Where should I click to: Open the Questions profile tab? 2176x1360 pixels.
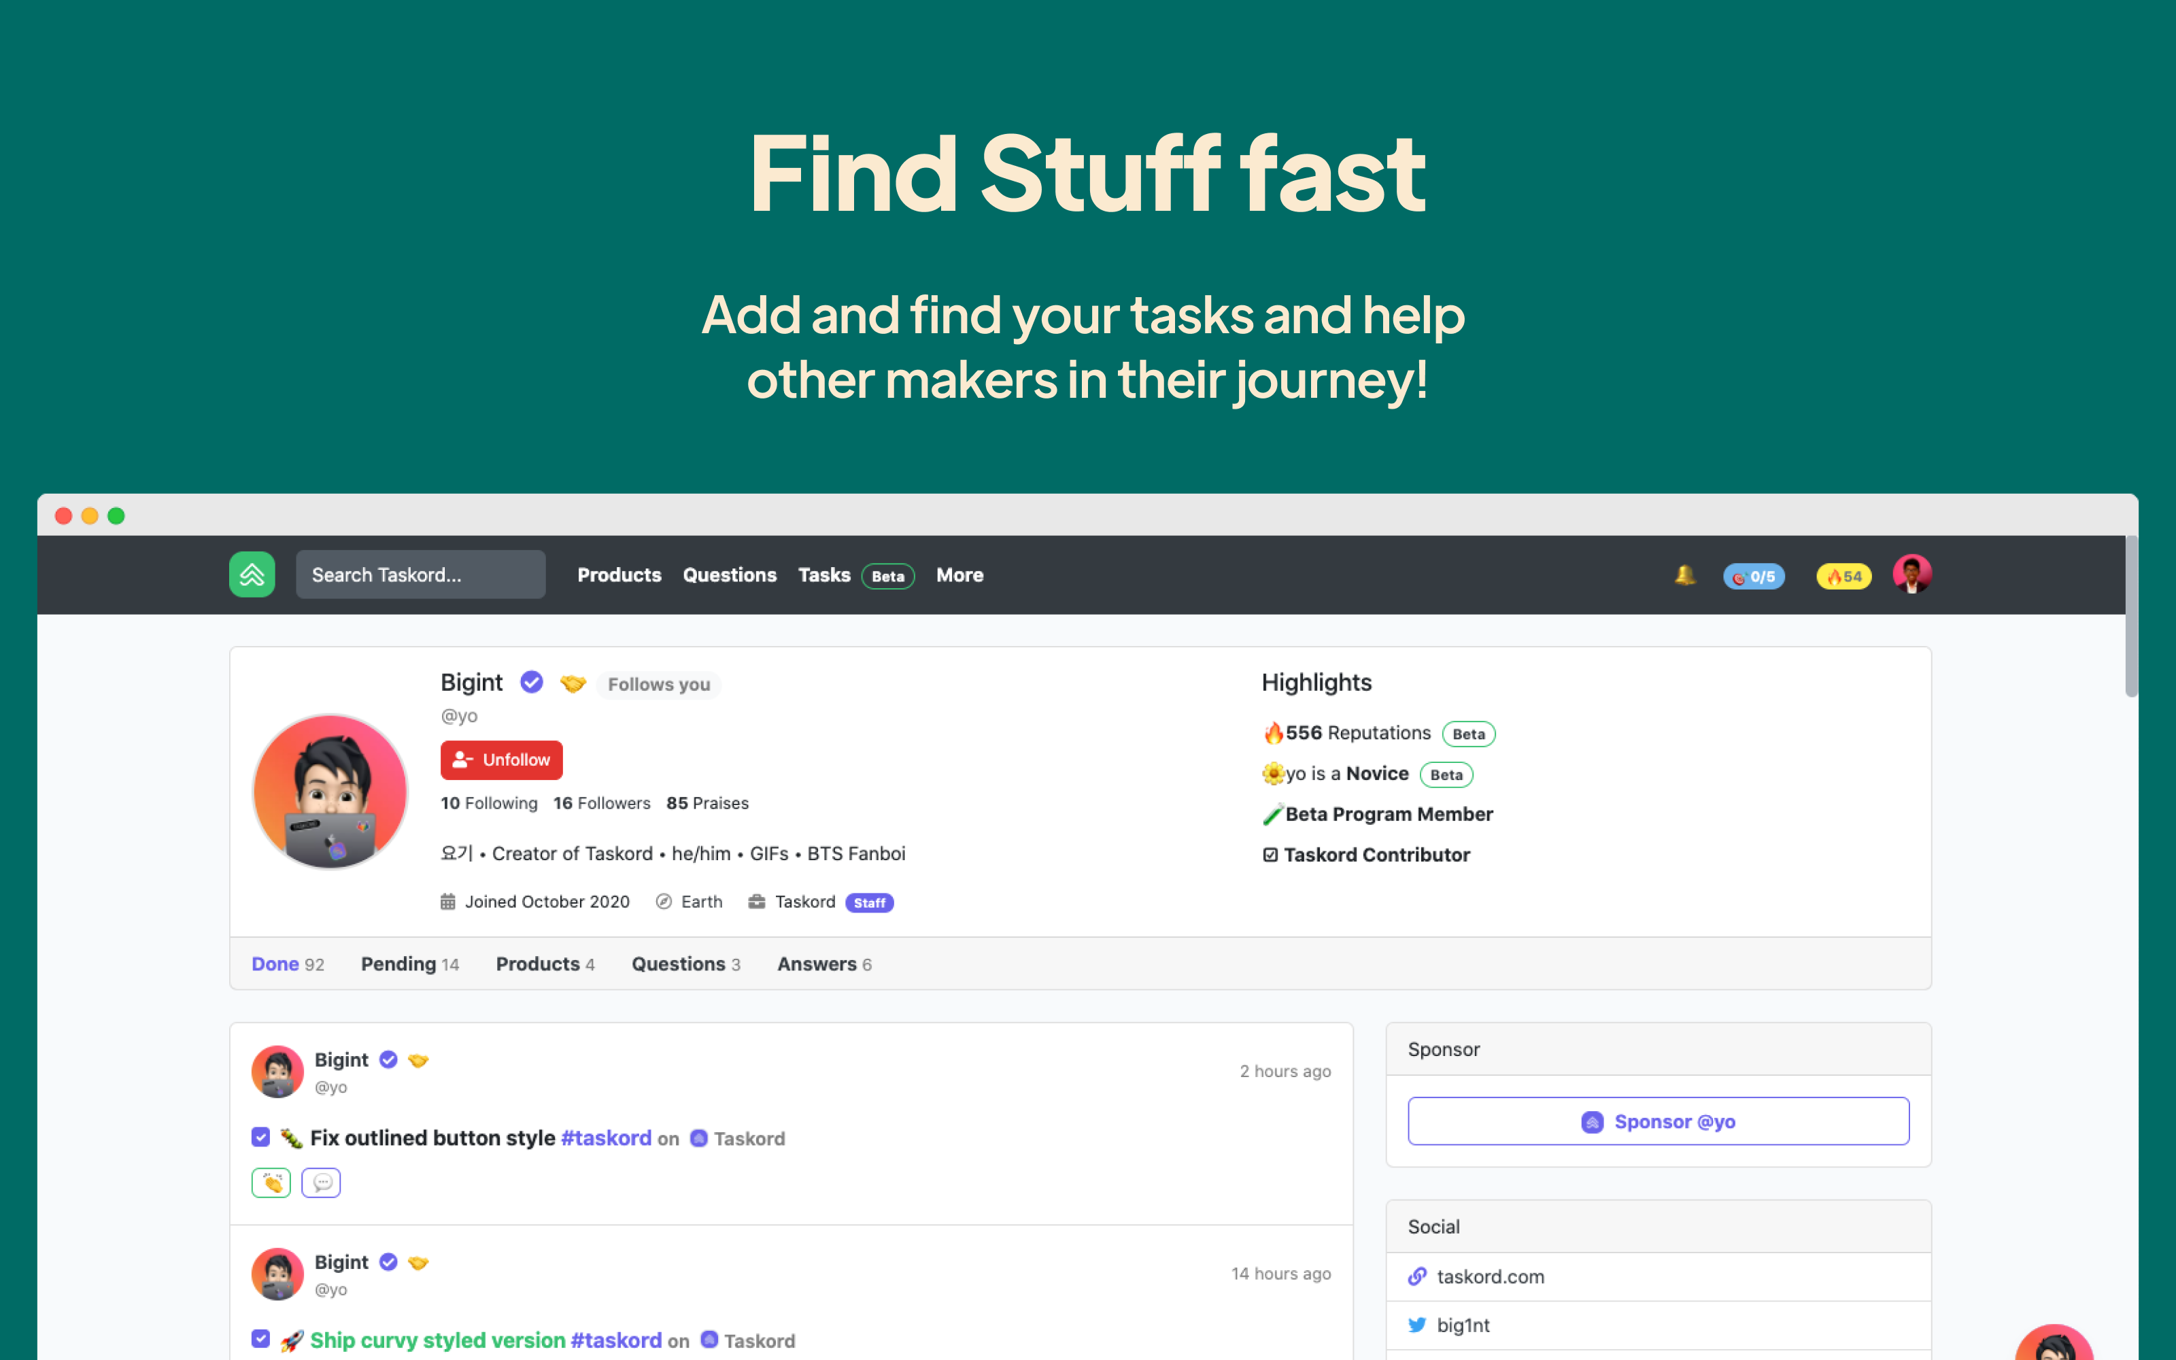pos(685,964)
